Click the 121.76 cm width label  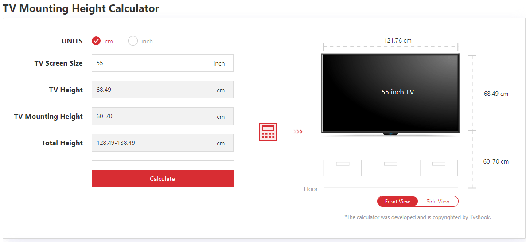[x=398, y=41]
